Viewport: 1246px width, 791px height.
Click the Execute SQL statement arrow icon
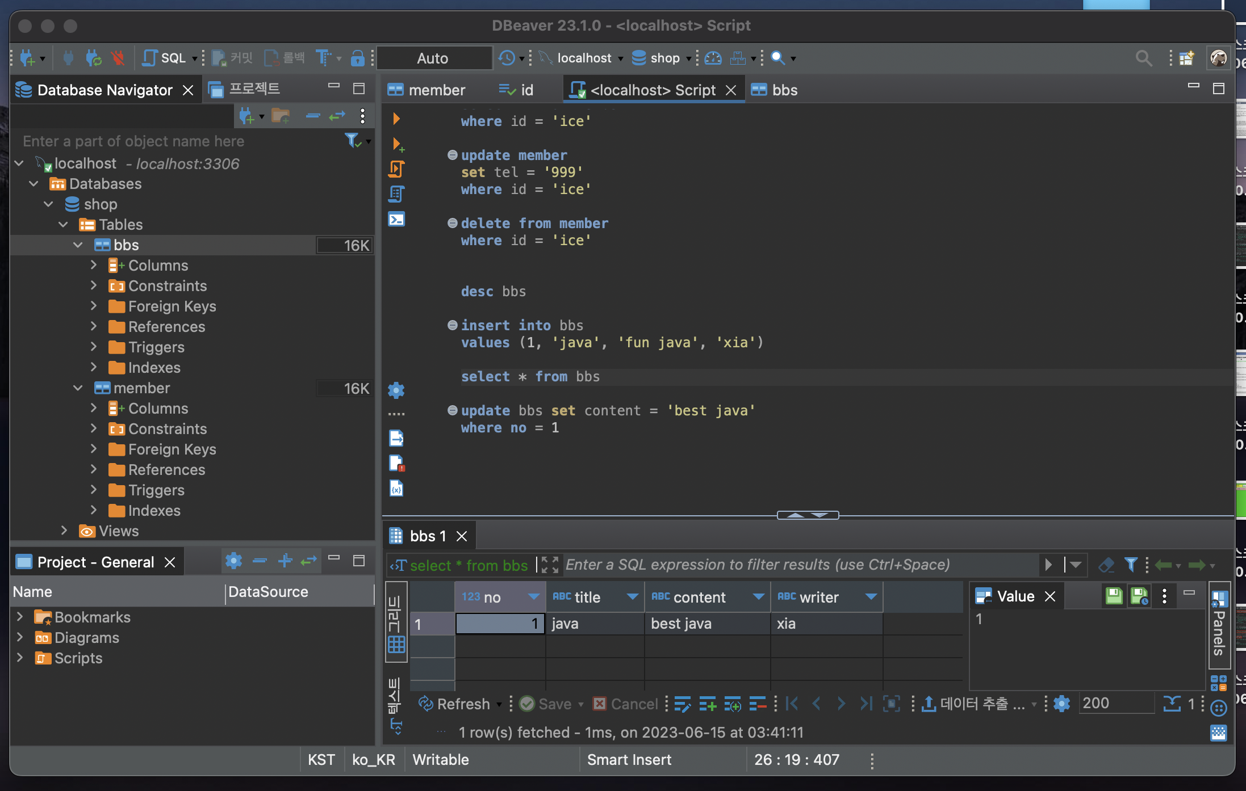[x=396, y=119]
